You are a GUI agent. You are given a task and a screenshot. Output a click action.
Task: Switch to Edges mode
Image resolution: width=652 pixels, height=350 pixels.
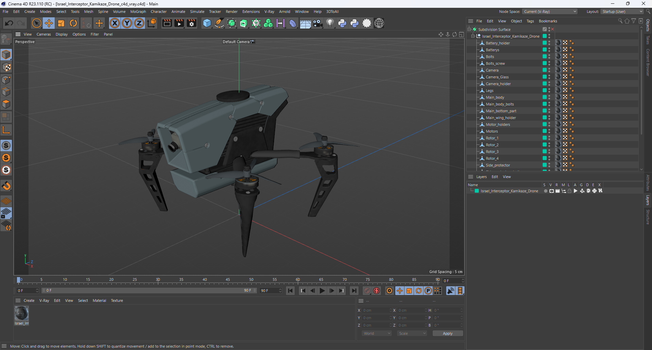[x=6, y=92]
